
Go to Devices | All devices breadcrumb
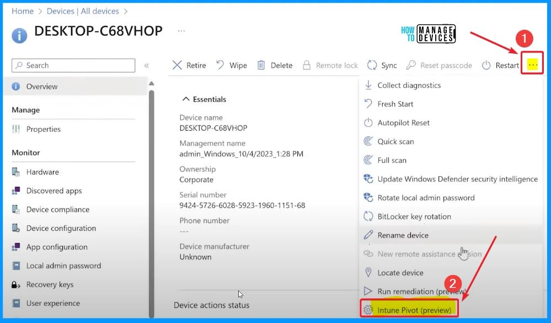[x=83, y=11]
